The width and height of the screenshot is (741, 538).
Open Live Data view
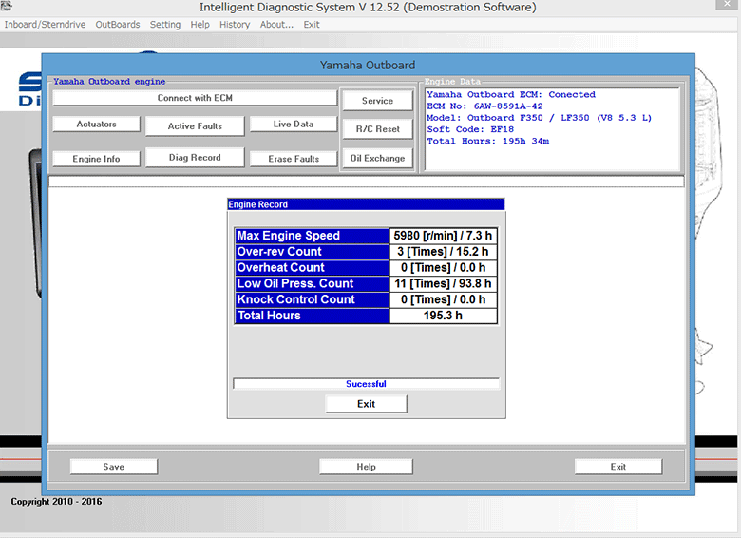(x=293, y=124)
